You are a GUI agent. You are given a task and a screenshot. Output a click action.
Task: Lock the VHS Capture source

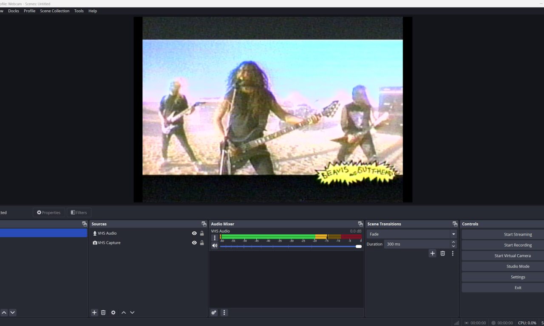(x=202, y=243)
